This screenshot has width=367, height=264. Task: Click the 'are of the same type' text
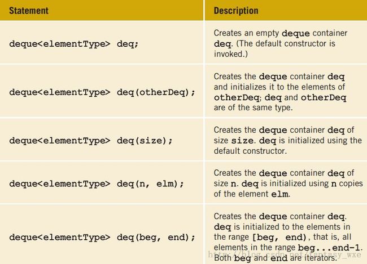pyautogui.click(x=253, y=108)
